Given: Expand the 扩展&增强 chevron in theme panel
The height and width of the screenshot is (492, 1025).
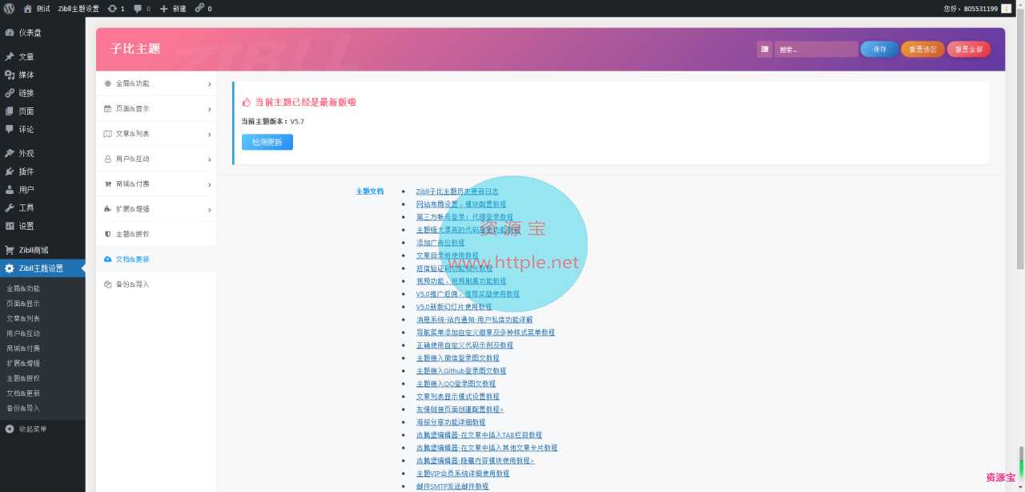Looking at the screenshot, I should coord(209,209).
